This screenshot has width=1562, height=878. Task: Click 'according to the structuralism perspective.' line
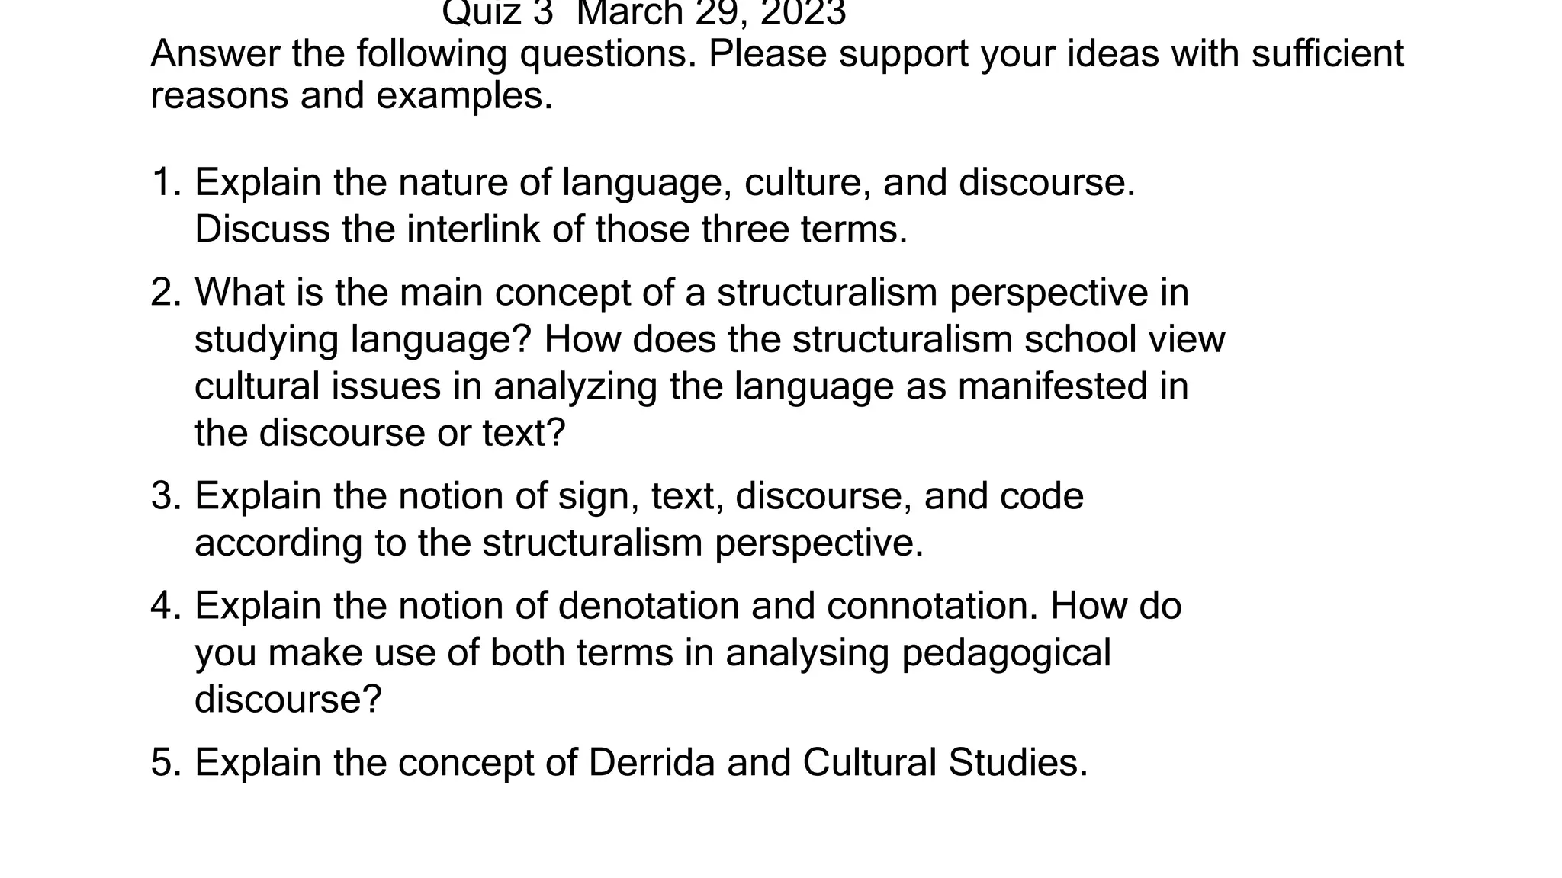point(559,543)
